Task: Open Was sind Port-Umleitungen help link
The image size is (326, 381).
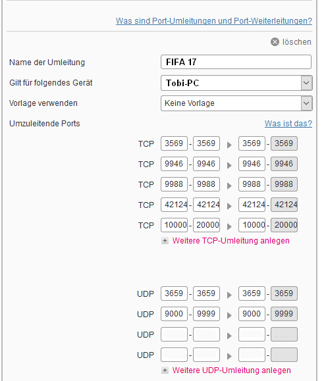Action: click(214, 21)
